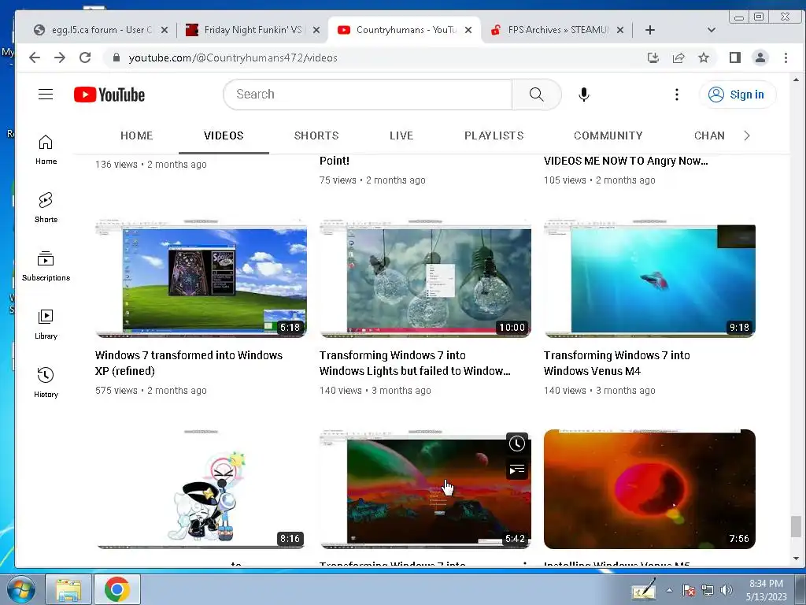Open History in sidebar

click(46, 382)
